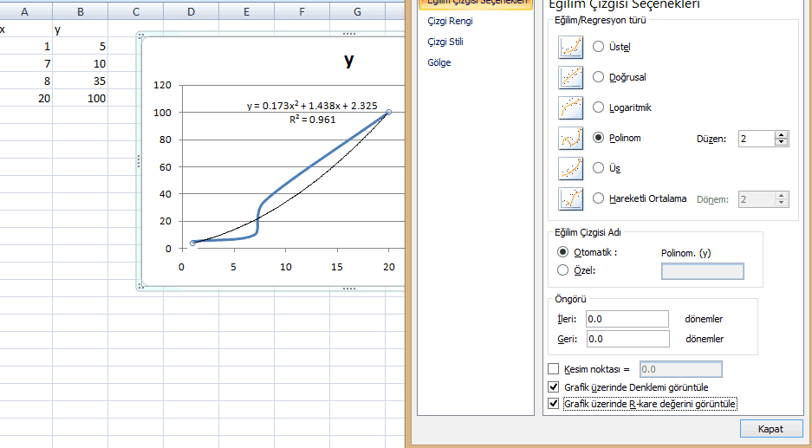Viewport: 812px width, 448px height.
Task: Open the Gölge settings tab
Action: click(x=438, y=62)
